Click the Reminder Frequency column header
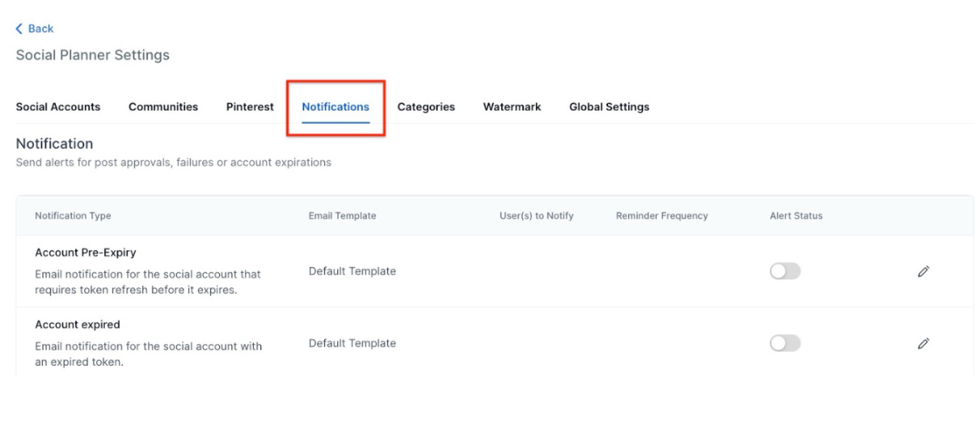 (661, 216)
